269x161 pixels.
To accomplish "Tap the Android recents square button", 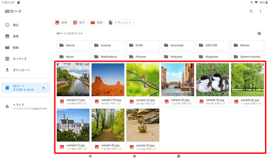I will pyautogui.click(x=178, y=156).
